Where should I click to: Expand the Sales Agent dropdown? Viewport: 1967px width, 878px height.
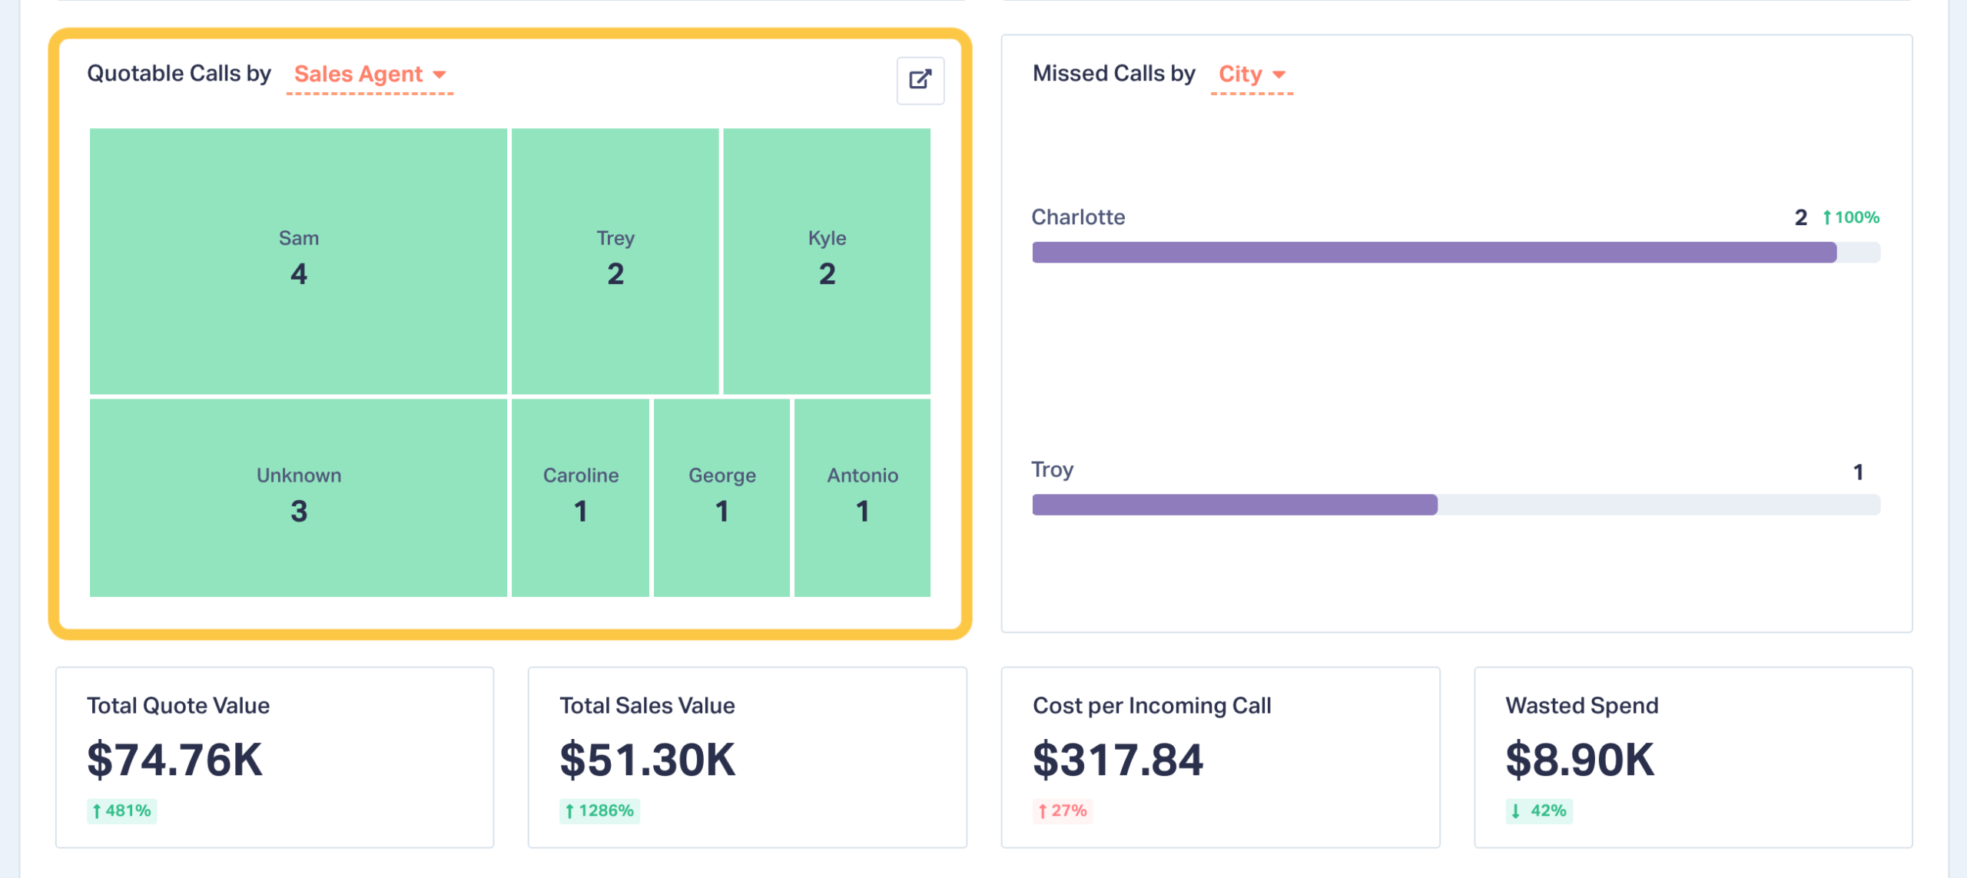369,75
